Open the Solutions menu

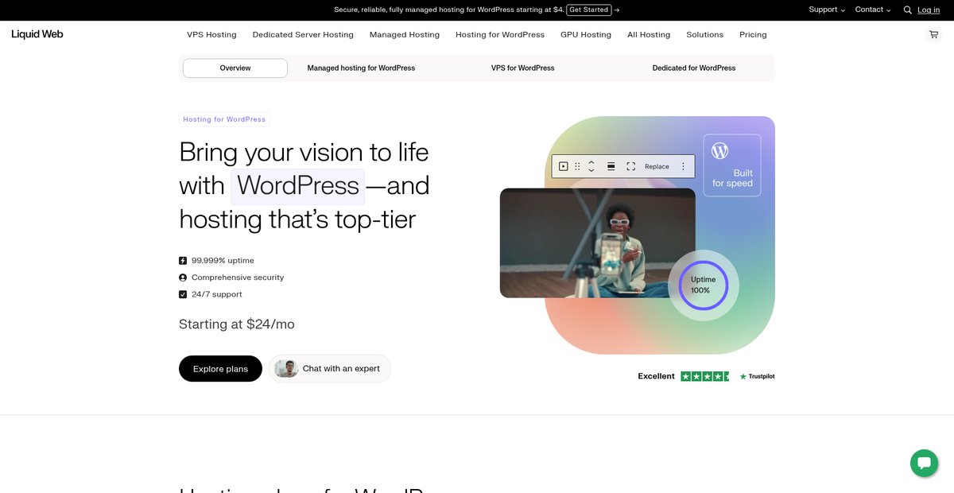coord(705,35)
